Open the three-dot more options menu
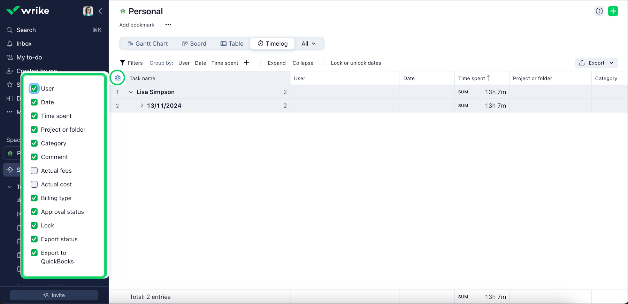628x304 pixels. 168,25
